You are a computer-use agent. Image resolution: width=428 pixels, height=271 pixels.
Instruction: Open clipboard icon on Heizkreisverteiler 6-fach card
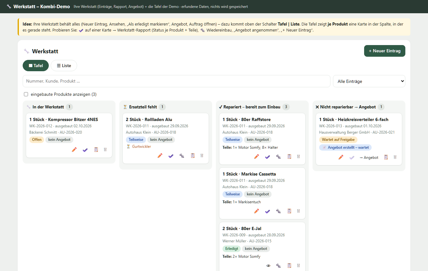click(386, 157)
